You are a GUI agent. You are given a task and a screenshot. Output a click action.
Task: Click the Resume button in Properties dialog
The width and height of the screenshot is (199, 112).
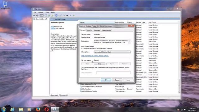tap(125, 64)
